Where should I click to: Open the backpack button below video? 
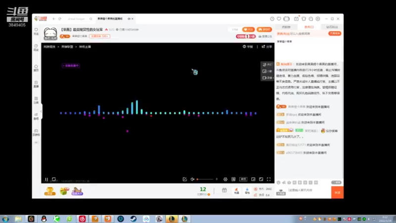click(x=247, y=191)
